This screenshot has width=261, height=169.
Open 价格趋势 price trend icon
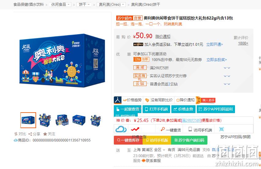point(125,100)
